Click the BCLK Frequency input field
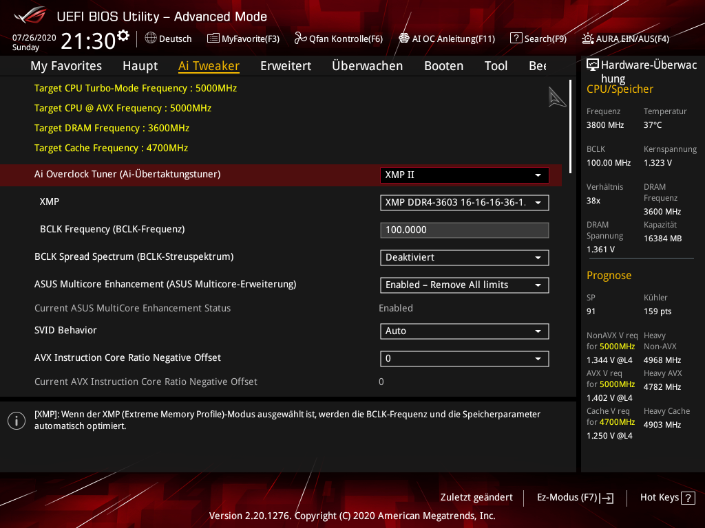705x528 pixels. click(465, 230)
